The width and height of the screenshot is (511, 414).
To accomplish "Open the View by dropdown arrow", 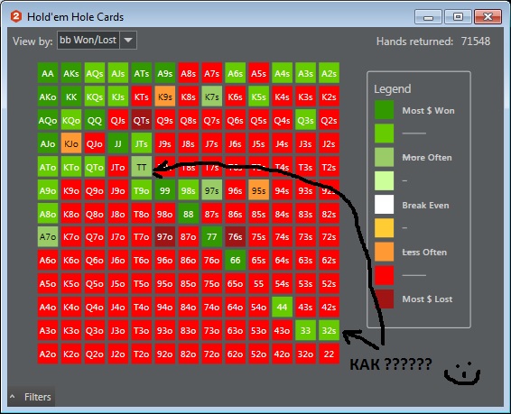I will [128, 41].
